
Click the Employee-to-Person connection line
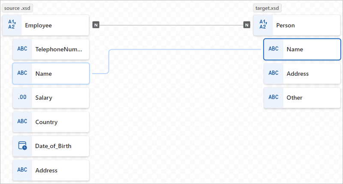point(171,25)
